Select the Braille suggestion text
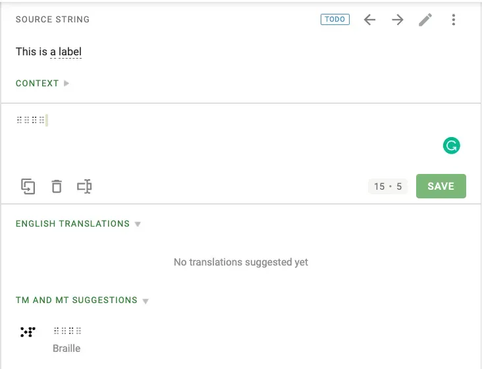 point(68,331)
